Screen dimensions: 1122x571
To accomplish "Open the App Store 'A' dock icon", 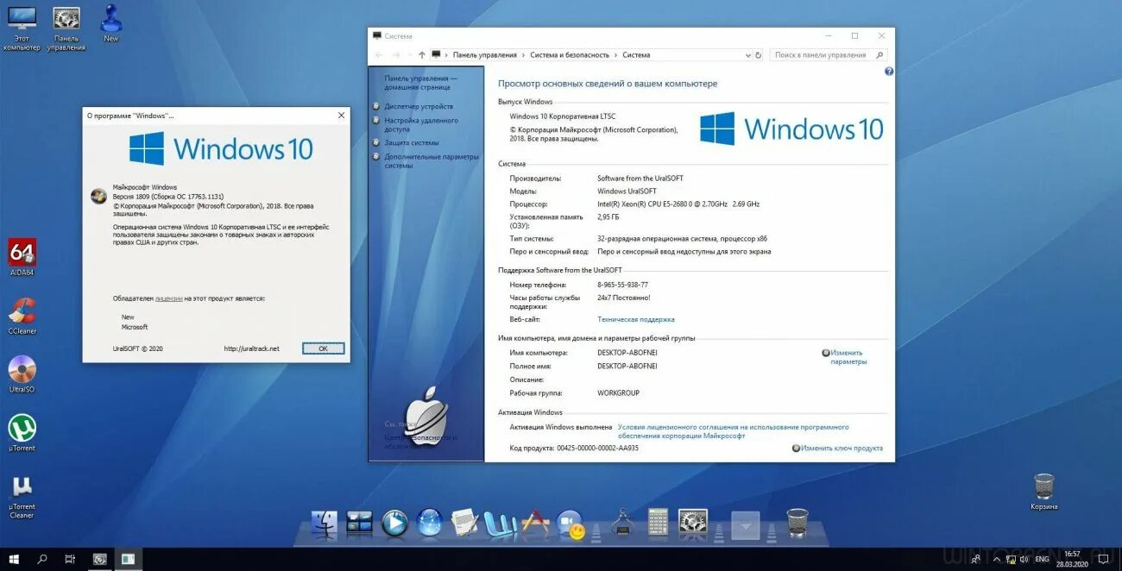I will [x=535, y=523].
